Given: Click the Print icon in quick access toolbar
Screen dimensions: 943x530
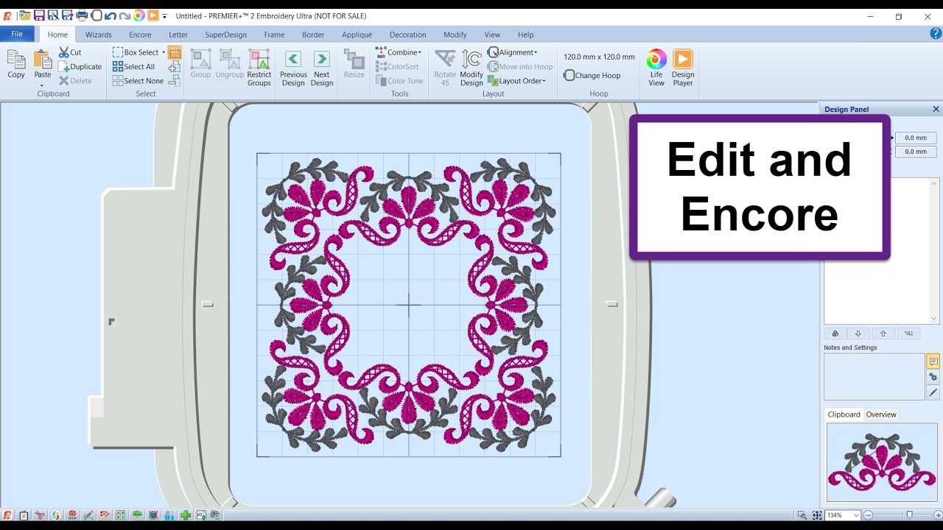Looking at the screenshot, I should pyautogui.click(x=82, y=15).
